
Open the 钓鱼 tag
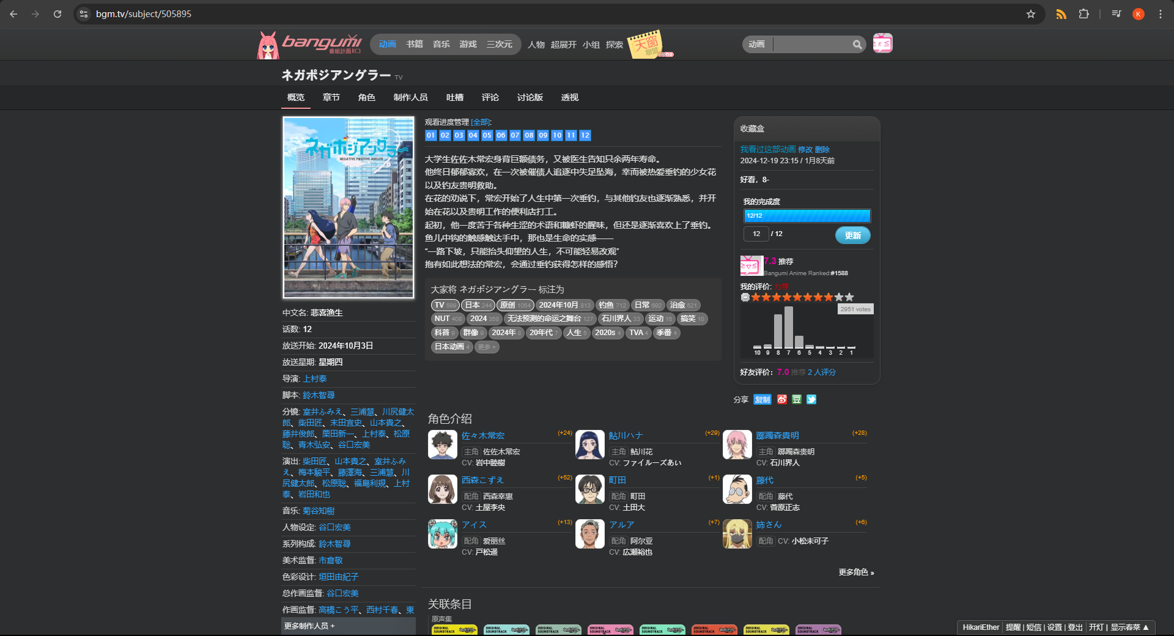click(x=612, y=305)
